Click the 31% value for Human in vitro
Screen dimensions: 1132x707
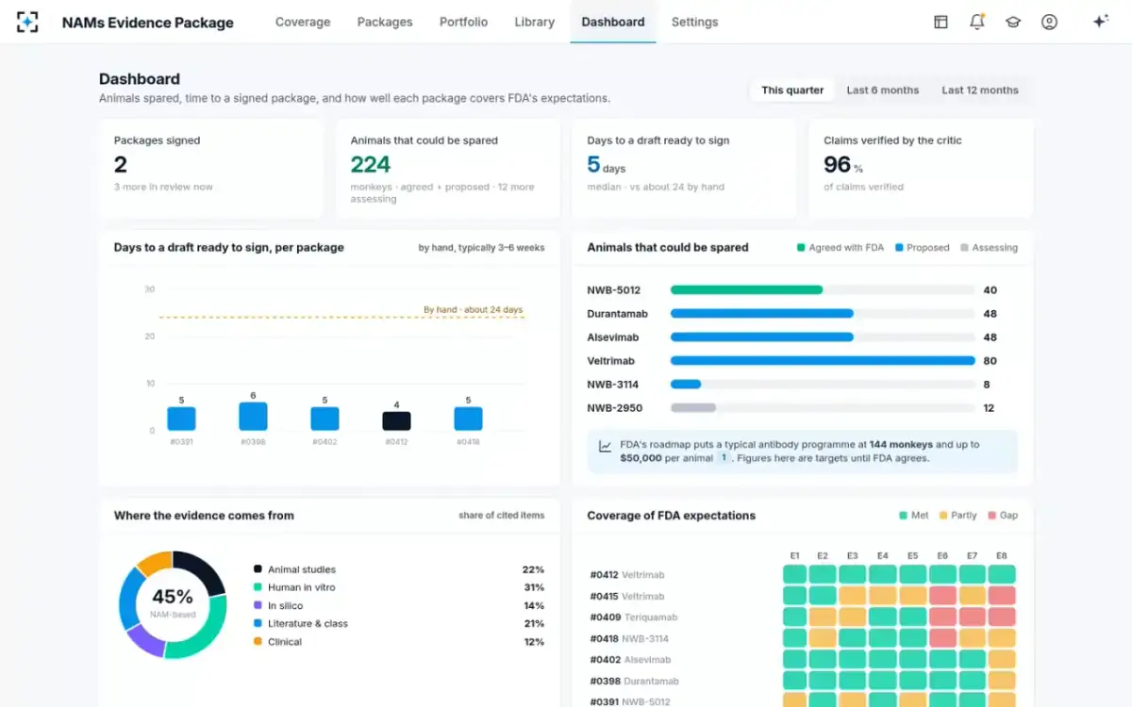point(534,587)
